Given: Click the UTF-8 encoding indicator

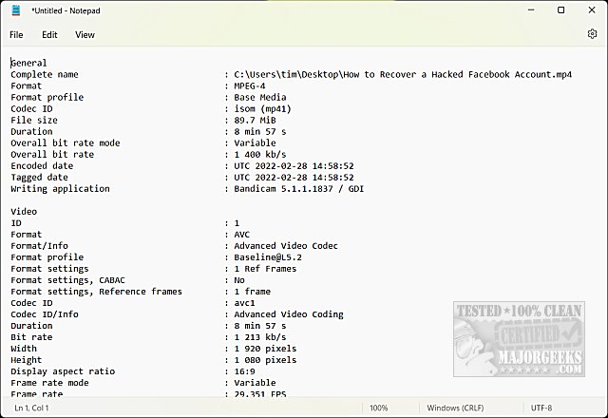Looking at the screenshot, I should [x=541, y=408].
